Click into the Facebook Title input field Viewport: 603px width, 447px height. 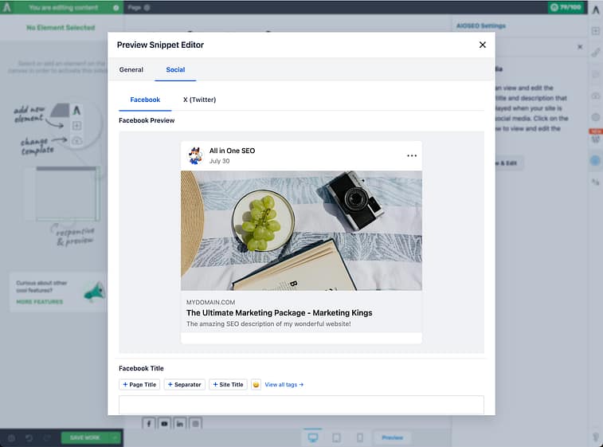(301, 405)
